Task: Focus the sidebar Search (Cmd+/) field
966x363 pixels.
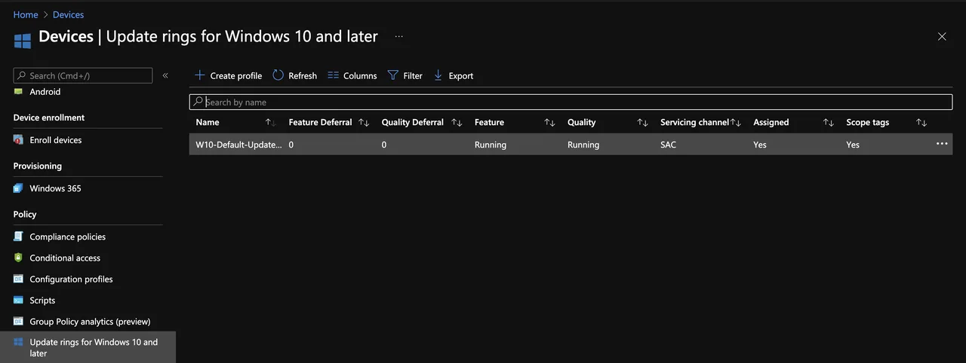Action: 83,75
